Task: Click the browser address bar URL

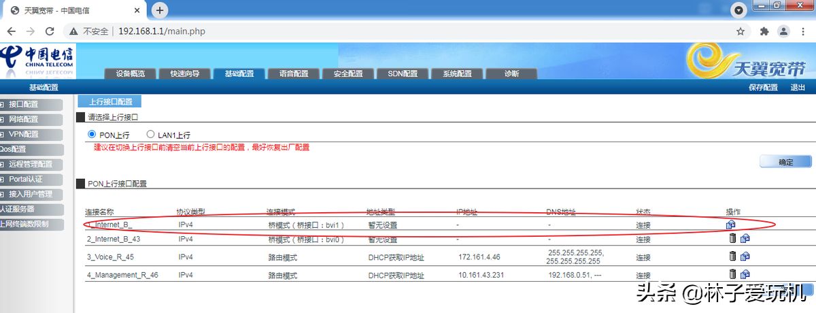Action: click(162, 31)
